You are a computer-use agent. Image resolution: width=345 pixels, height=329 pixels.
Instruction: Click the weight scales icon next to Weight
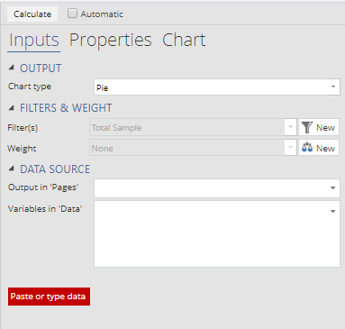point(307,148)
